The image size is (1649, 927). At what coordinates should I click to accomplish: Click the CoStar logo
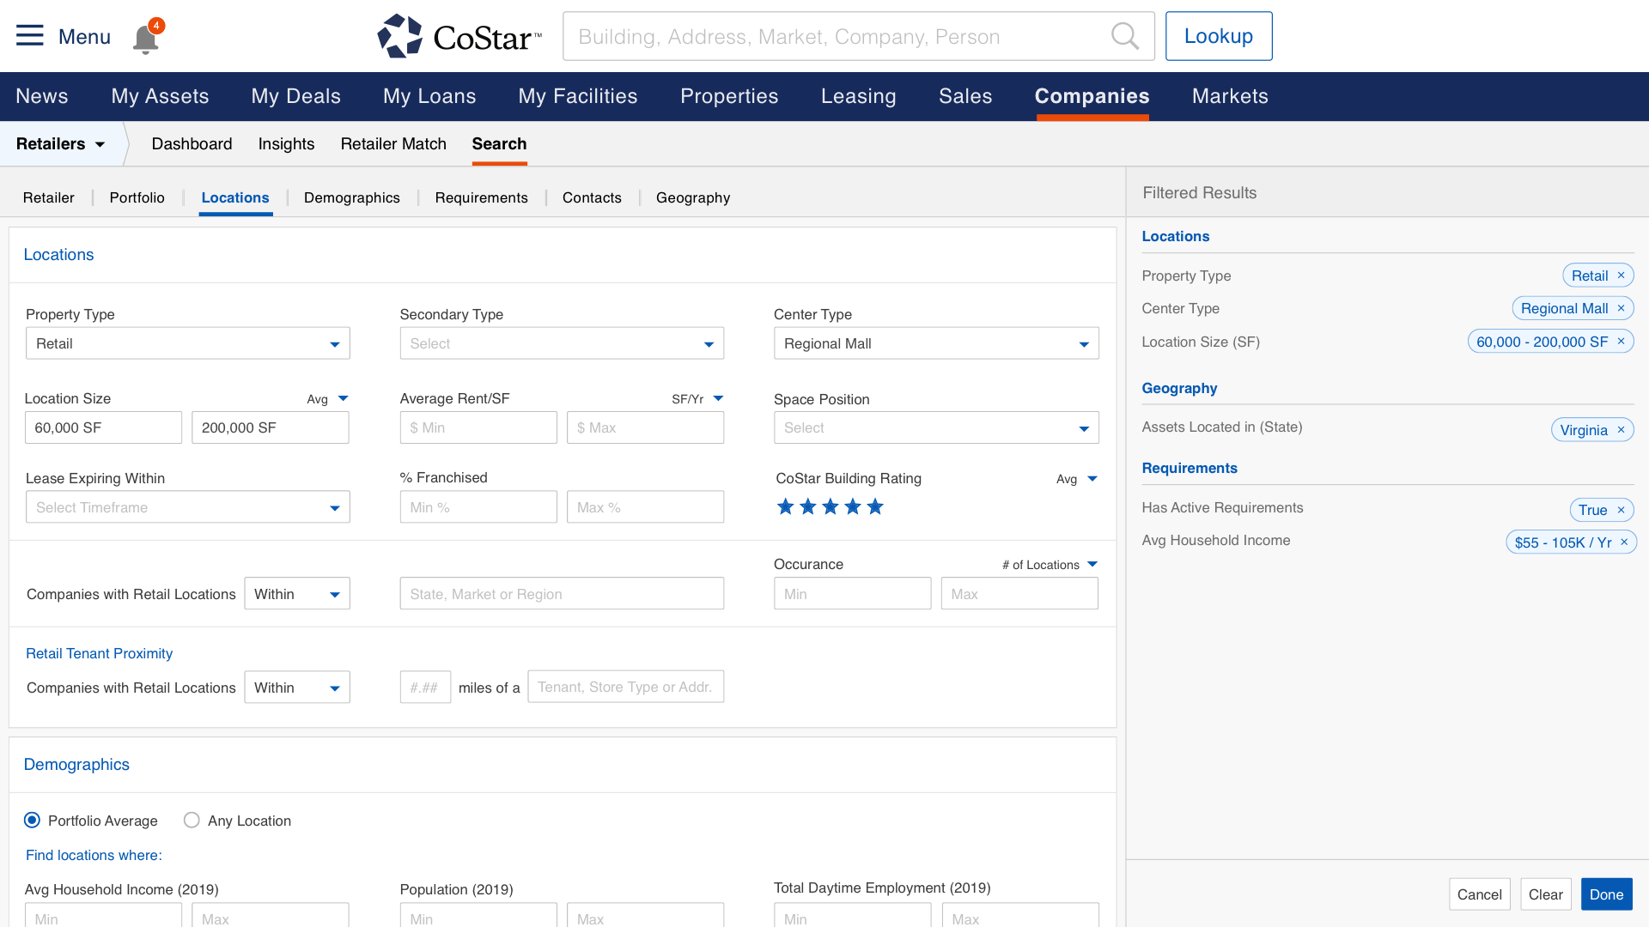click(x=459, y=36)
